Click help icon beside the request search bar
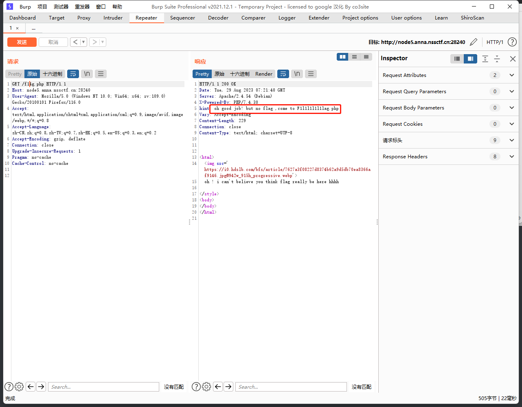The image size is (522, 407). (9, 387)
